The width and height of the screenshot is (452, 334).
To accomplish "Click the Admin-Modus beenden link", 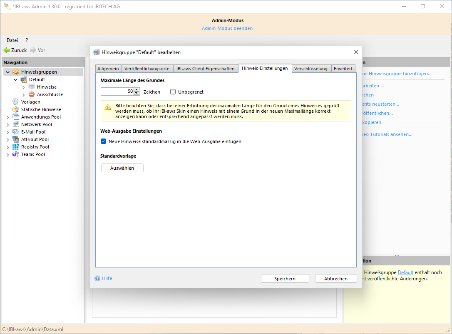I will 227,28.
